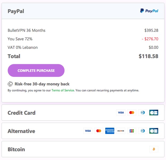Image resolution: width=166 pixels, height=160 pixels.
Task: Click the CB card icon in Credit Card row
Action: click(154, 113)
